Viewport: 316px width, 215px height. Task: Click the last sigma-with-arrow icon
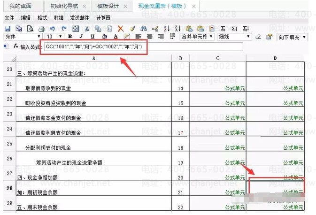pyautogui.click(x=246, y=29)
